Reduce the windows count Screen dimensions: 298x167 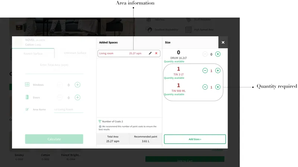click(60, 85)
